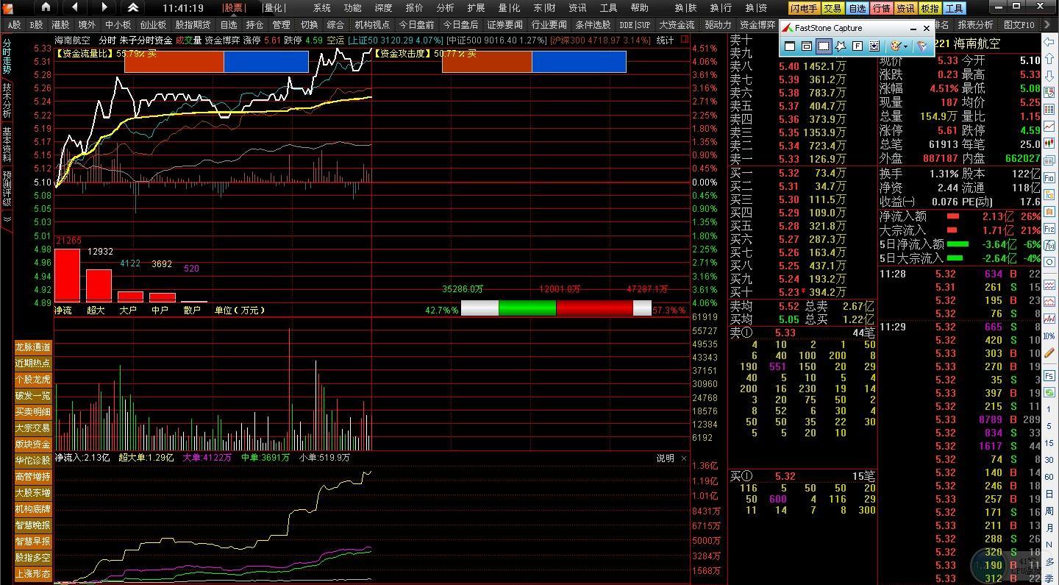Expand the left sidebar double-chevron
The width and height of the screenshot is (1059, 585).
(7, 219)
